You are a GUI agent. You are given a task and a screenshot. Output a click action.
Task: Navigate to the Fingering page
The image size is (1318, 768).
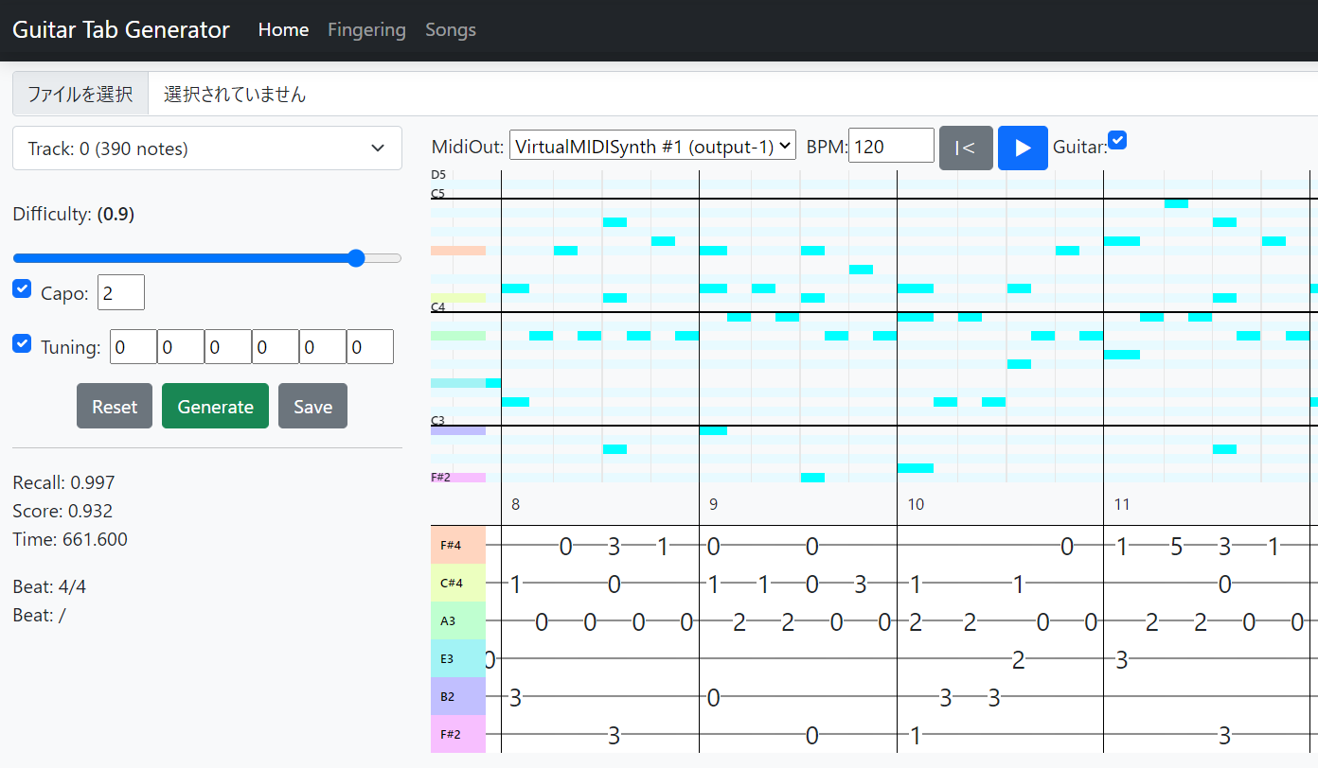pyautogui.click(x=366, y=29)
